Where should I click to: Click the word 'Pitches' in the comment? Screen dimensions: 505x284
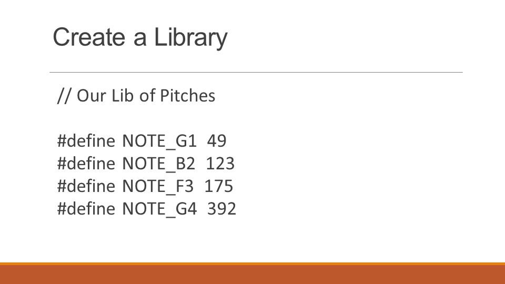[x=187, y=96]
